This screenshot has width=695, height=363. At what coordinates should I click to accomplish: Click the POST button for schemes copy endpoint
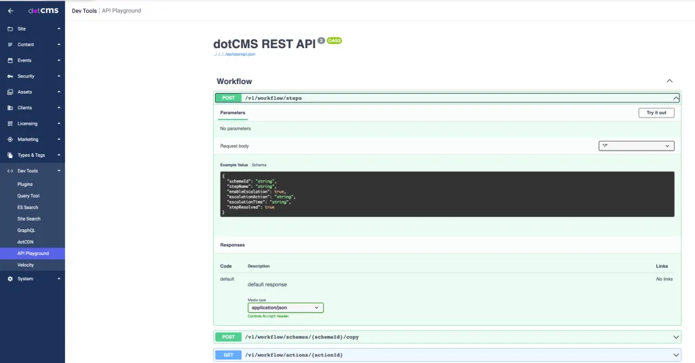coord(228,337)
